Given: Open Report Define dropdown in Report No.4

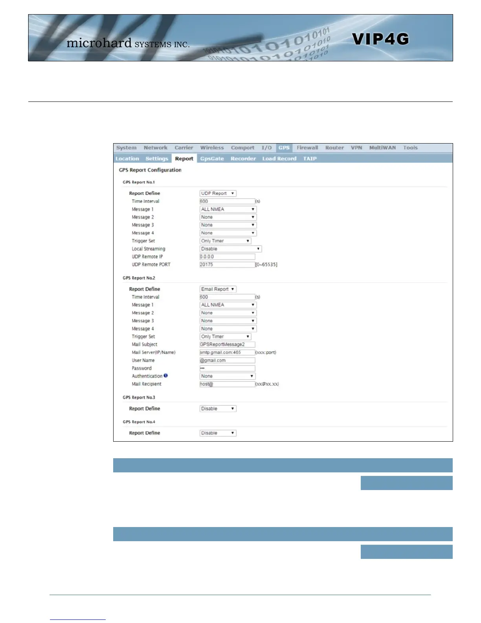Looking at the screenshot, I should click(218, 433).
